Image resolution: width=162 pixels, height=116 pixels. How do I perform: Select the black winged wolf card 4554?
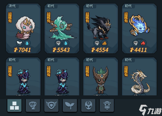tap(101, 28)
